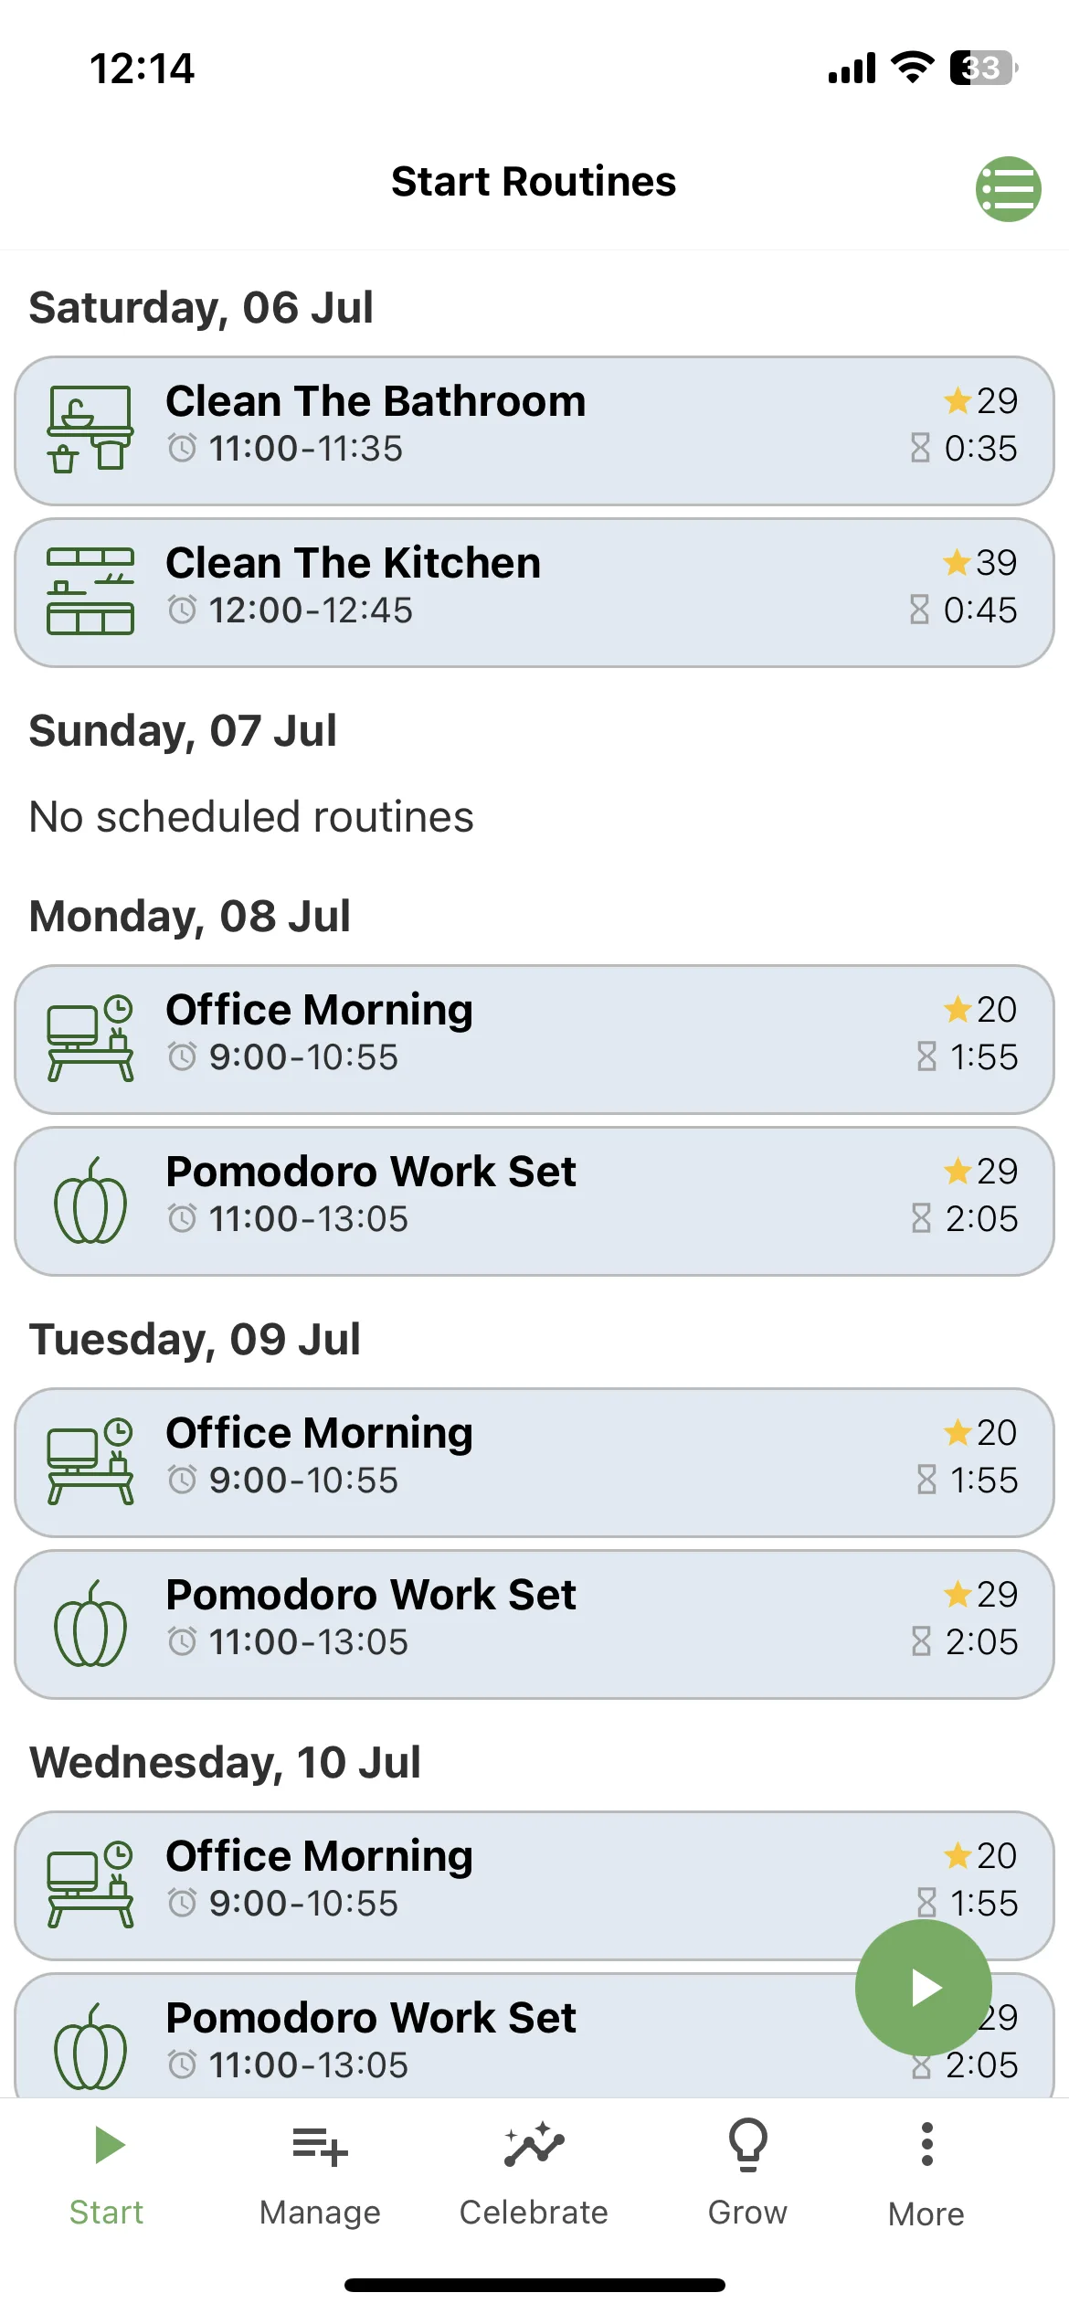Open Monday's Office Morning routine title

[x=319, y=1011]
